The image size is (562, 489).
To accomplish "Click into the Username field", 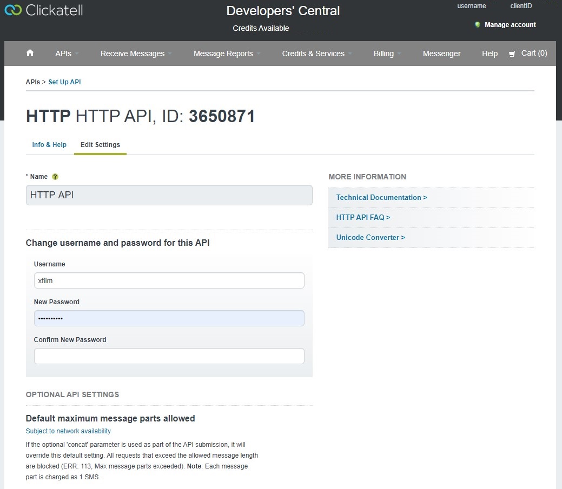I will [169, 280].
